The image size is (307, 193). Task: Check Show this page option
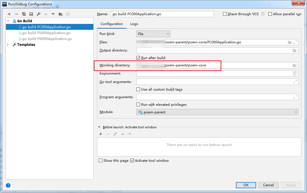pyautogui.click(x=100, y=160)
